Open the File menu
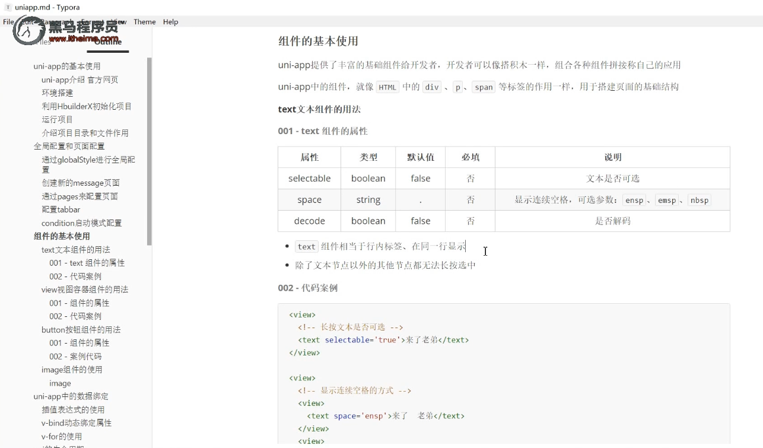 point(8,21)
